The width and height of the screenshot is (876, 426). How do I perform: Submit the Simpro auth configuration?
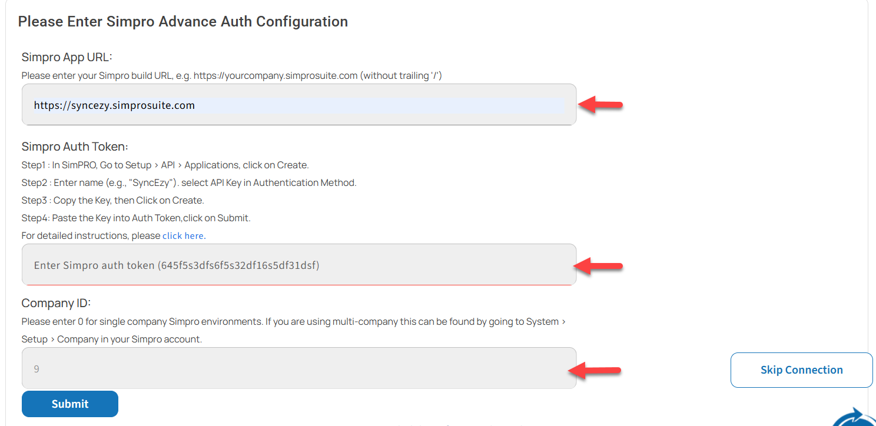[70, 404]
